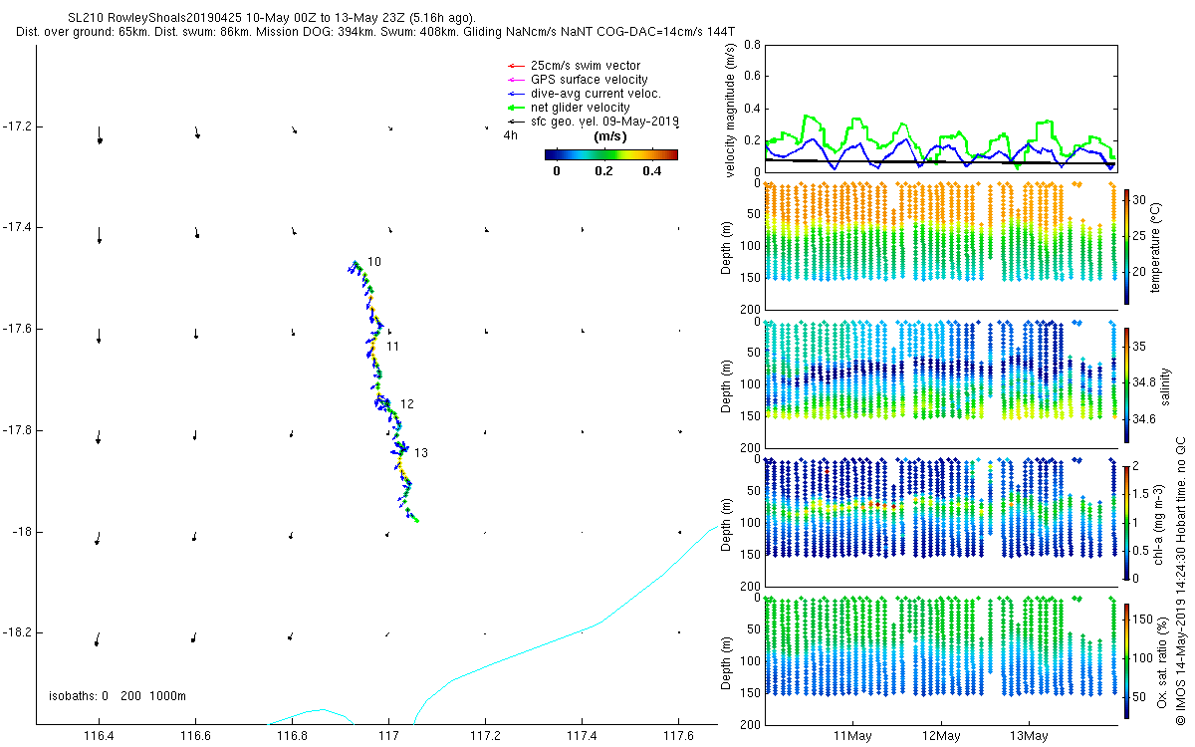Select track day marker 10
This screenshot has width=1195, height=747.
pos(373,262)
